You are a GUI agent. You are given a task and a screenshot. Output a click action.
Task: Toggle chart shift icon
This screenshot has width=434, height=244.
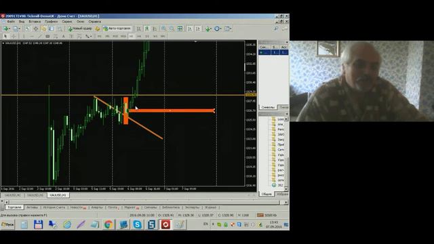tap(198, 28)
